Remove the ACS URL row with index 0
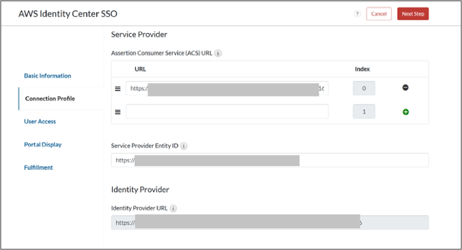462x250 pixels. (x=405, y=88)
